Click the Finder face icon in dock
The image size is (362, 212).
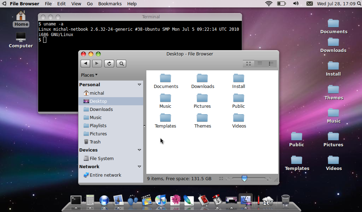tap(246, 200)
